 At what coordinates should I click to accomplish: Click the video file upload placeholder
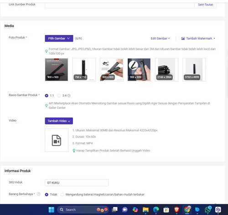57,140
